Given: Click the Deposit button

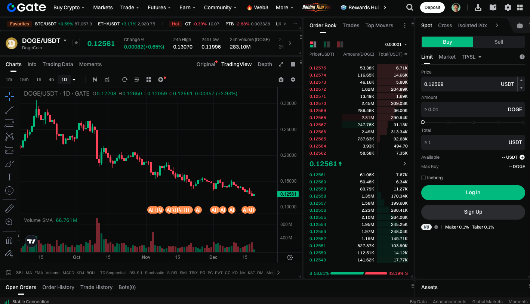Looking at the screenshot, I should [x=432, y=7].
